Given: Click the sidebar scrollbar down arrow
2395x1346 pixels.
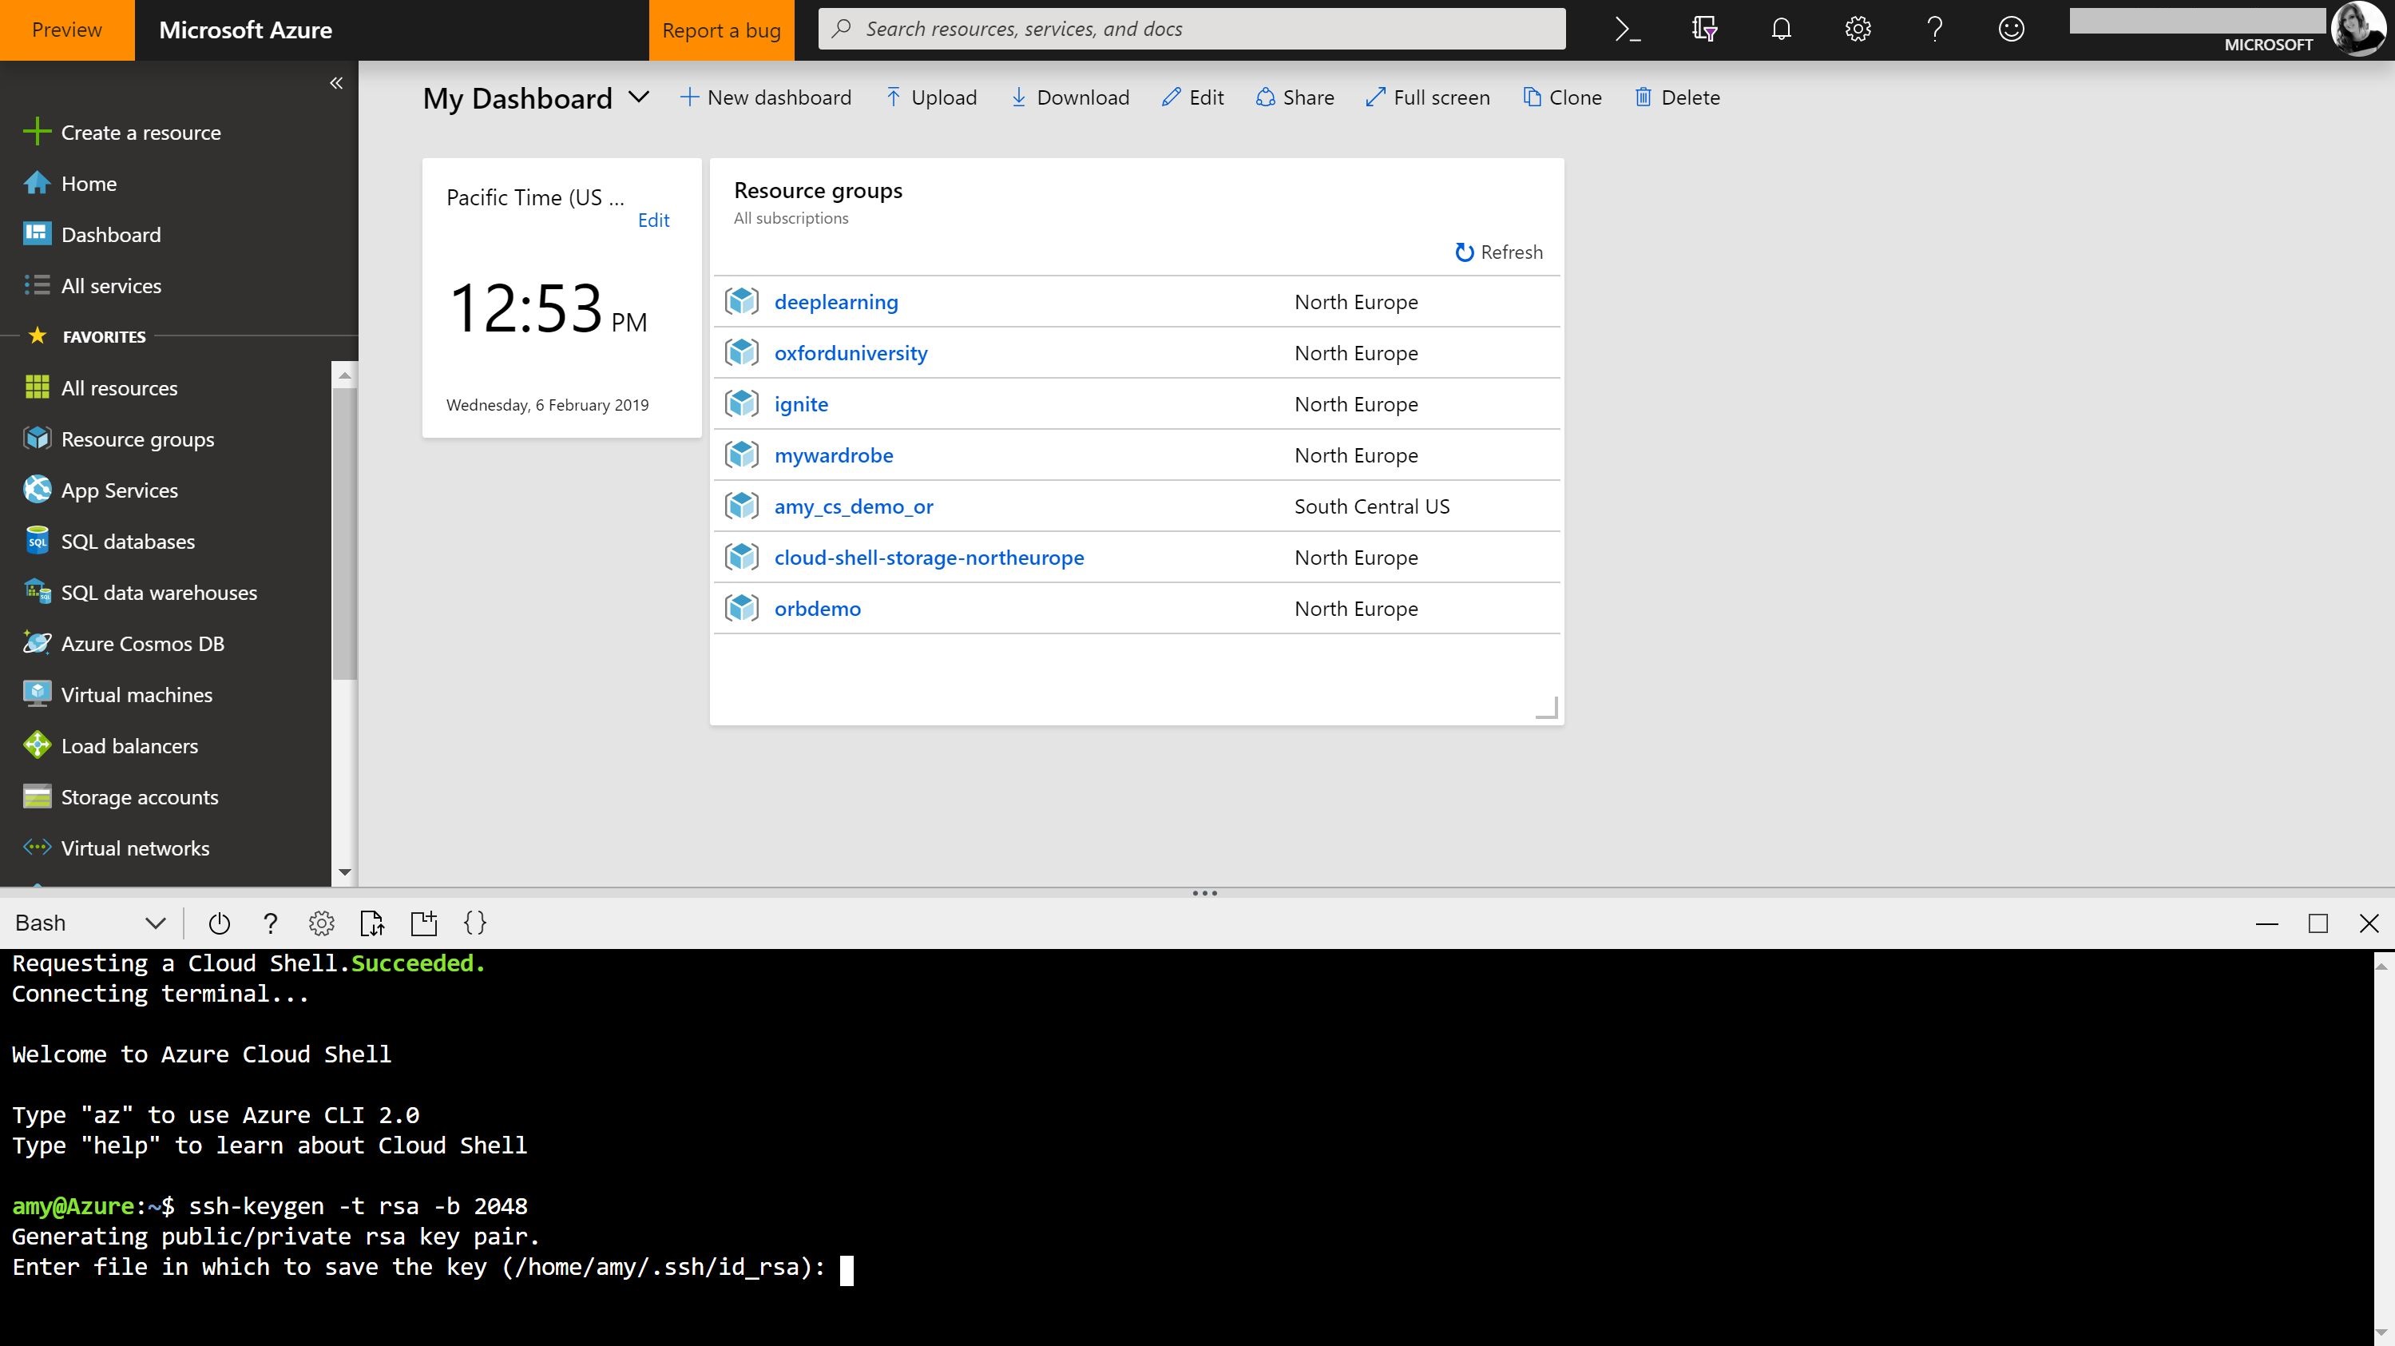Looking at the screenshot, I should click(x=345, y=872).
